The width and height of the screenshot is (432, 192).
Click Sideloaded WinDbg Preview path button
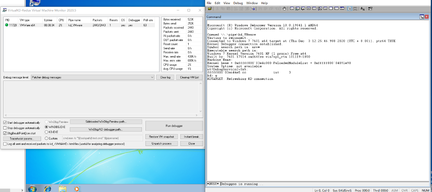pos(106,122)
